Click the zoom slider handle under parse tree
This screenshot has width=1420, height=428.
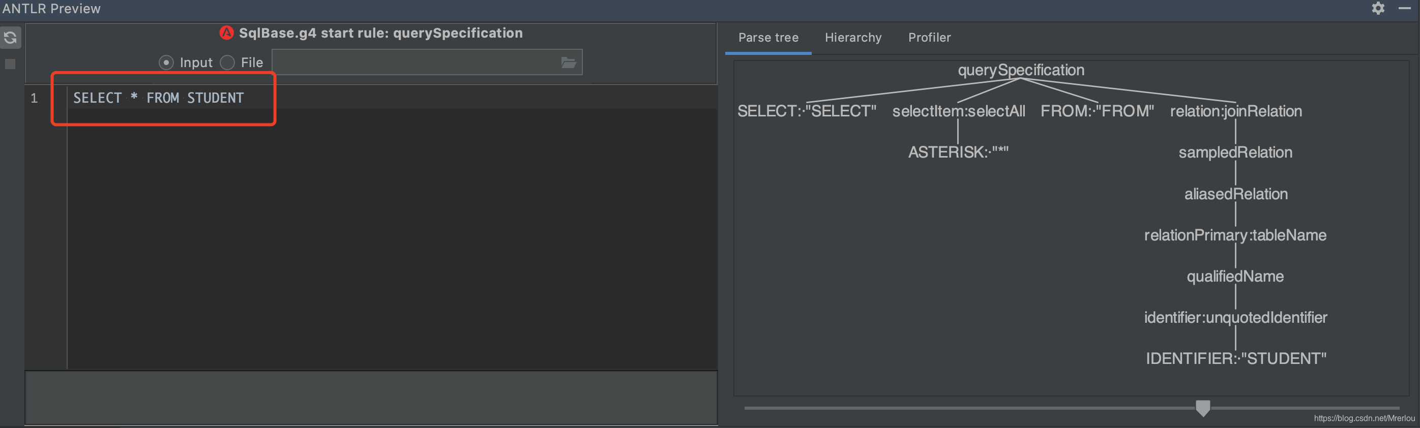1203,408
